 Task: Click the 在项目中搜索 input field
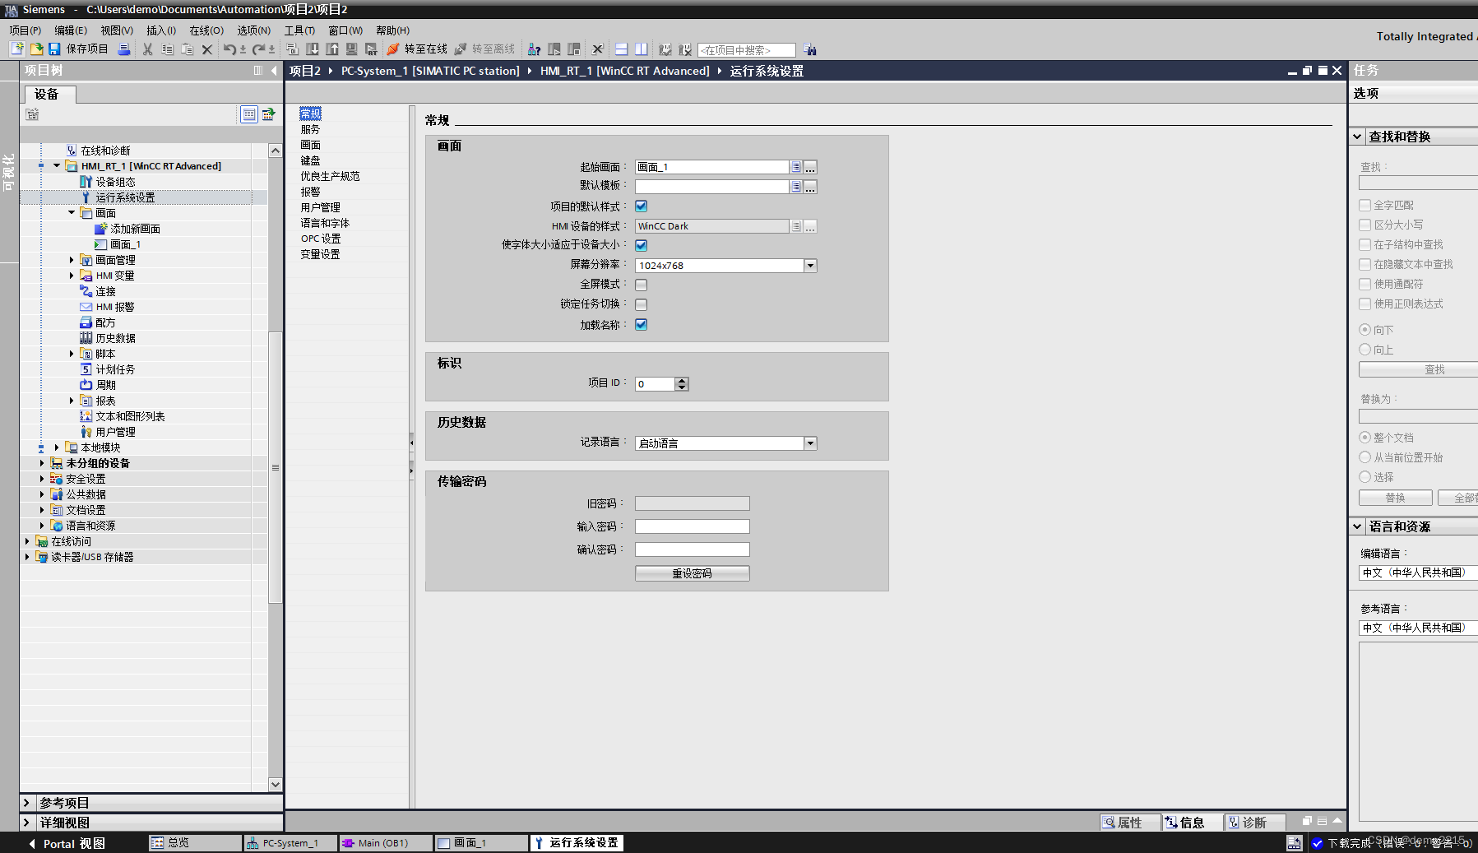click(744, 49)
